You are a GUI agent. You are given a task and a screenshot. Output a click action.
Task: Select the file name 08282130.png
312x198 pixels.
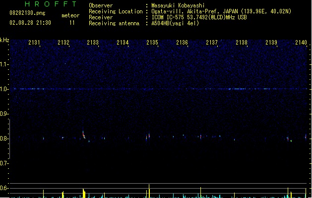(x=27, y=13)
